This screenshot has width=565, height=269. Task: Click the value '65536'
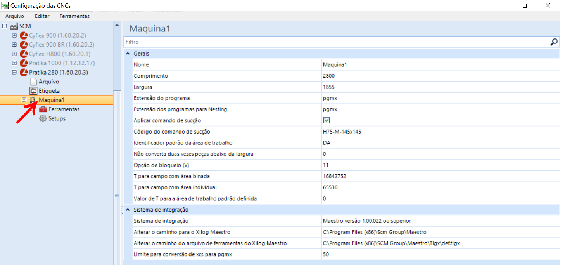click(330, 187)
